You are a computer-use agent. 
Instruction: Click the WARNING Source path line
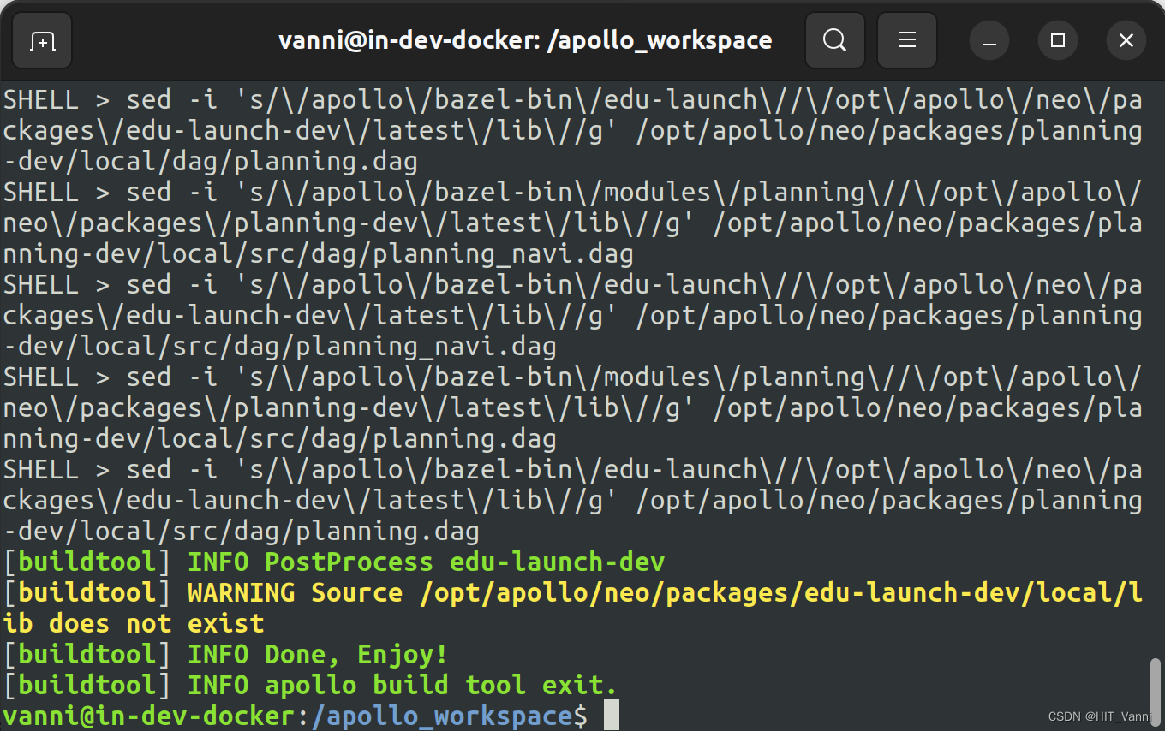click(x=572, y=593)
